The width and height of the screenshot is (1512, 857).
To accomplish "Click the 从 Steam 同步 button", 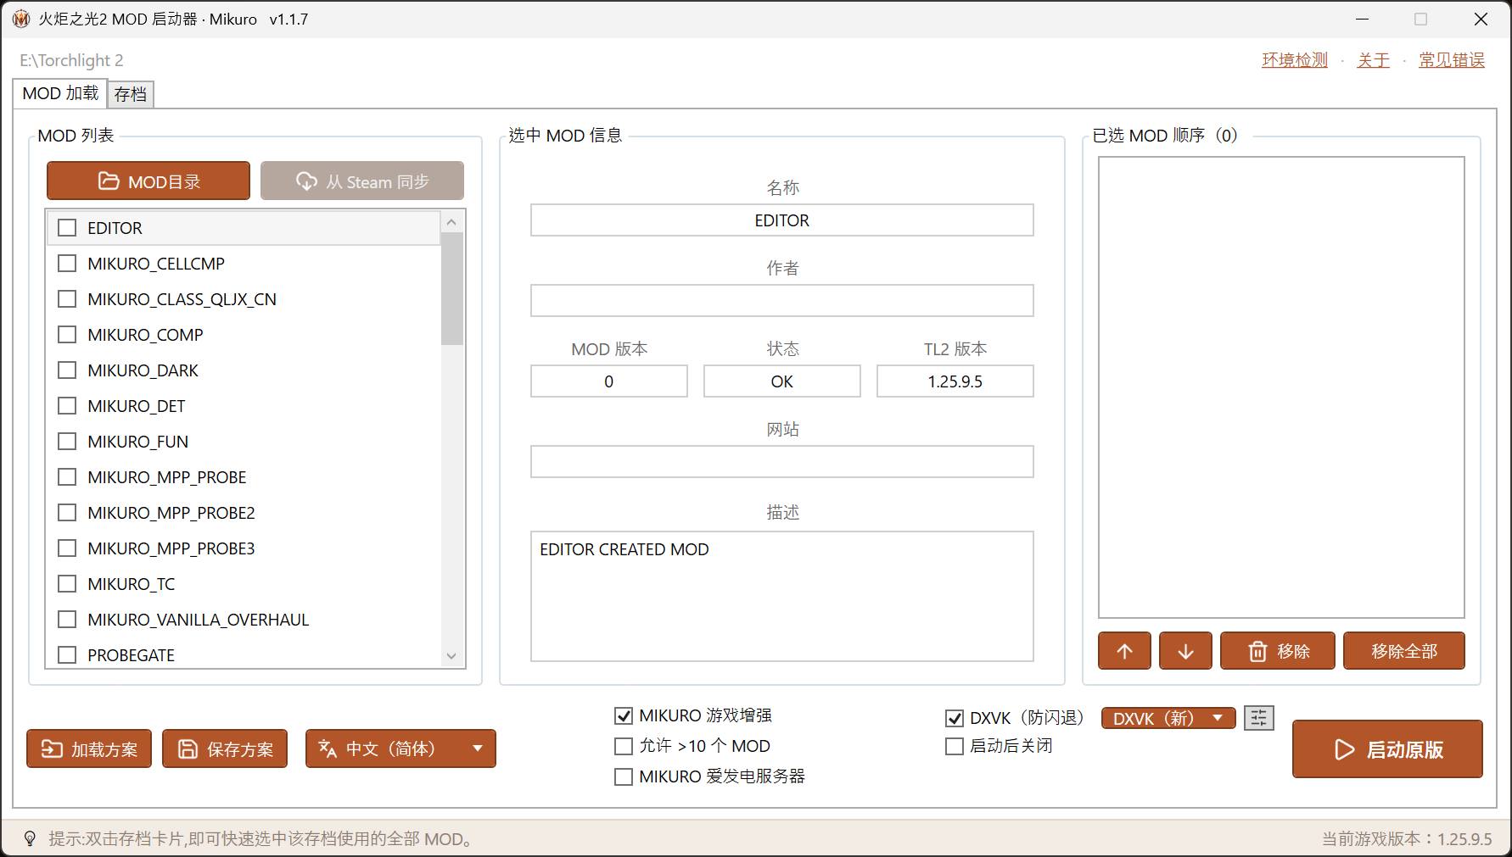I will 362,181.
